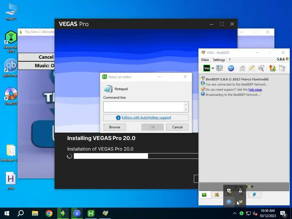Click the Command line scroll down arrow
Screen dimensions: 292x219
pos(186,109)
